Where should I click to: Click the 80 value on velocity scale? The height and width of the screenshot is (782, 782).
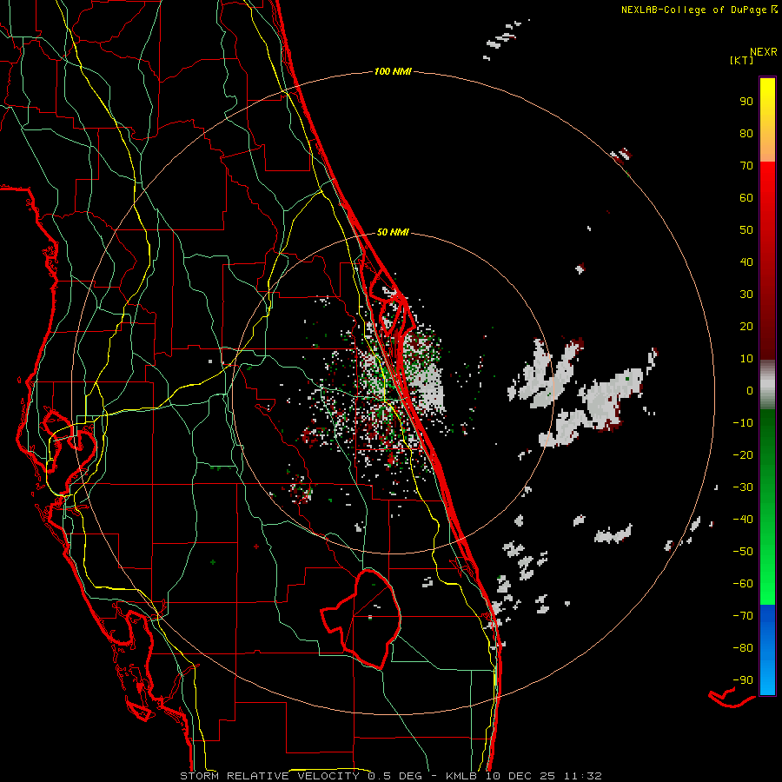click(746, 133)
